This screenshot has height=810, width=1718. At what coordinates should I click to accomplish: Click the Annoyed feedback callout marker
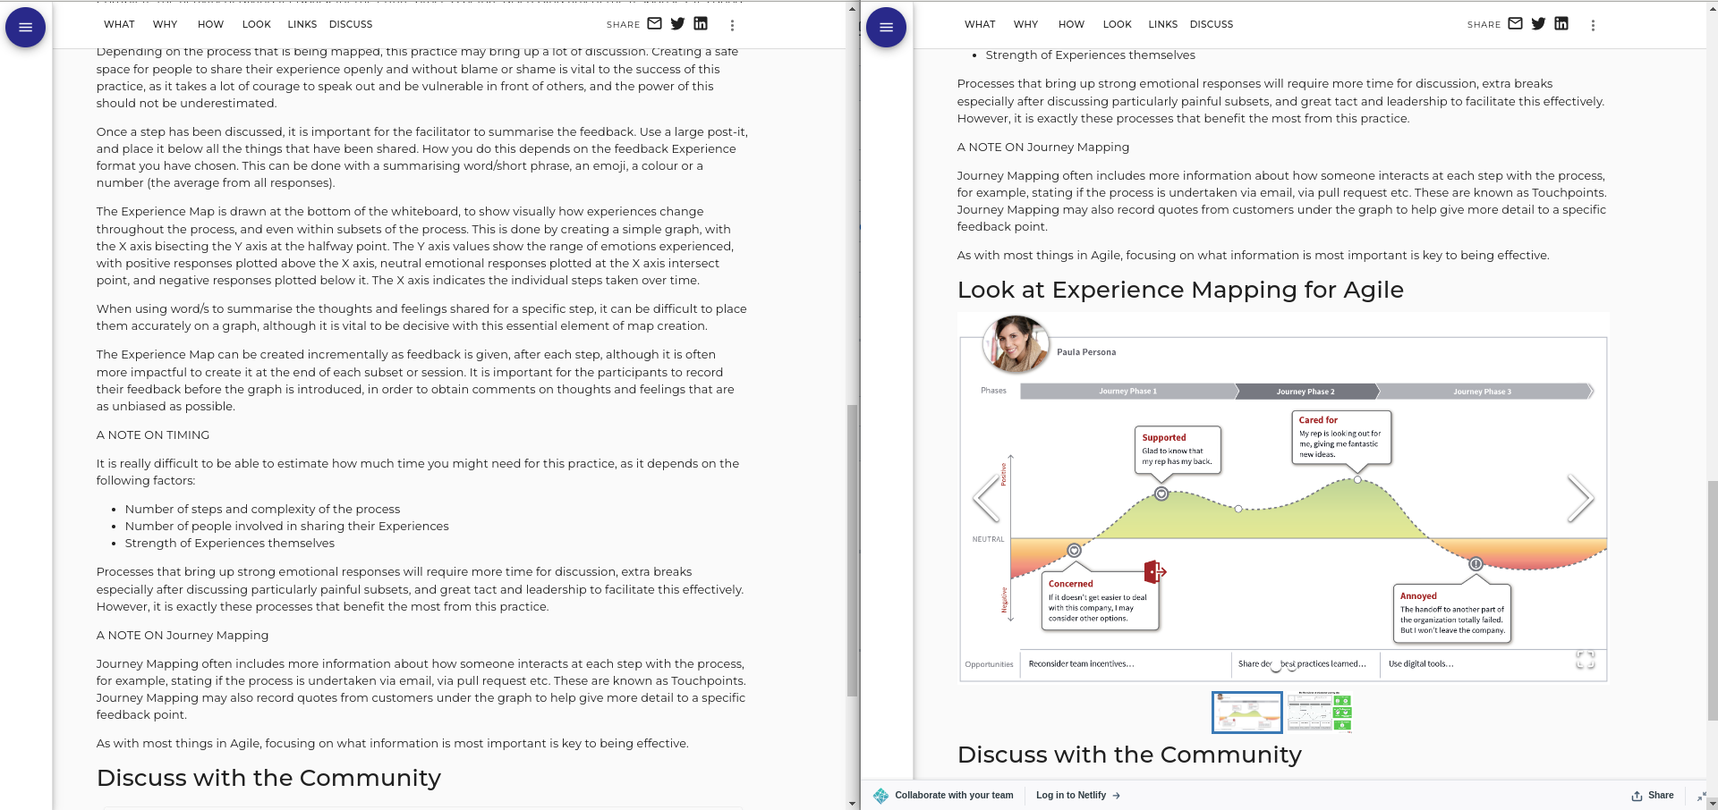point(1475,565)
